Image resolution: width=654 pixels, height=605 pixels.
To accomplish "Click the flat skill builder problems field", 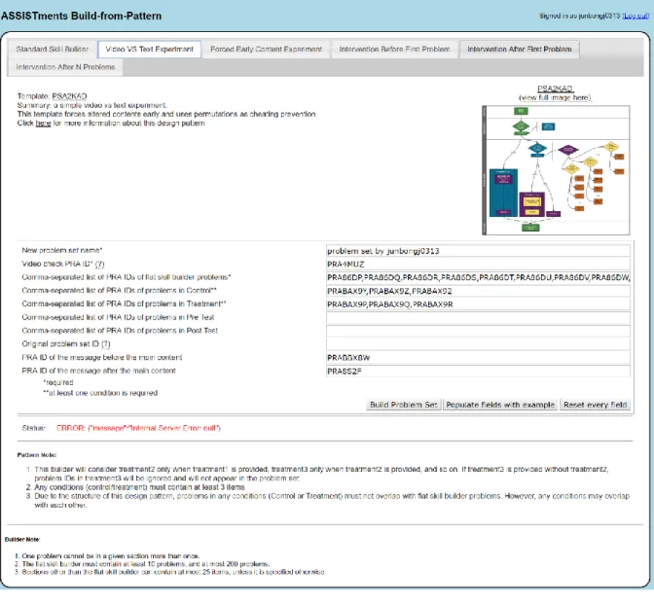I will click(478, 277).
